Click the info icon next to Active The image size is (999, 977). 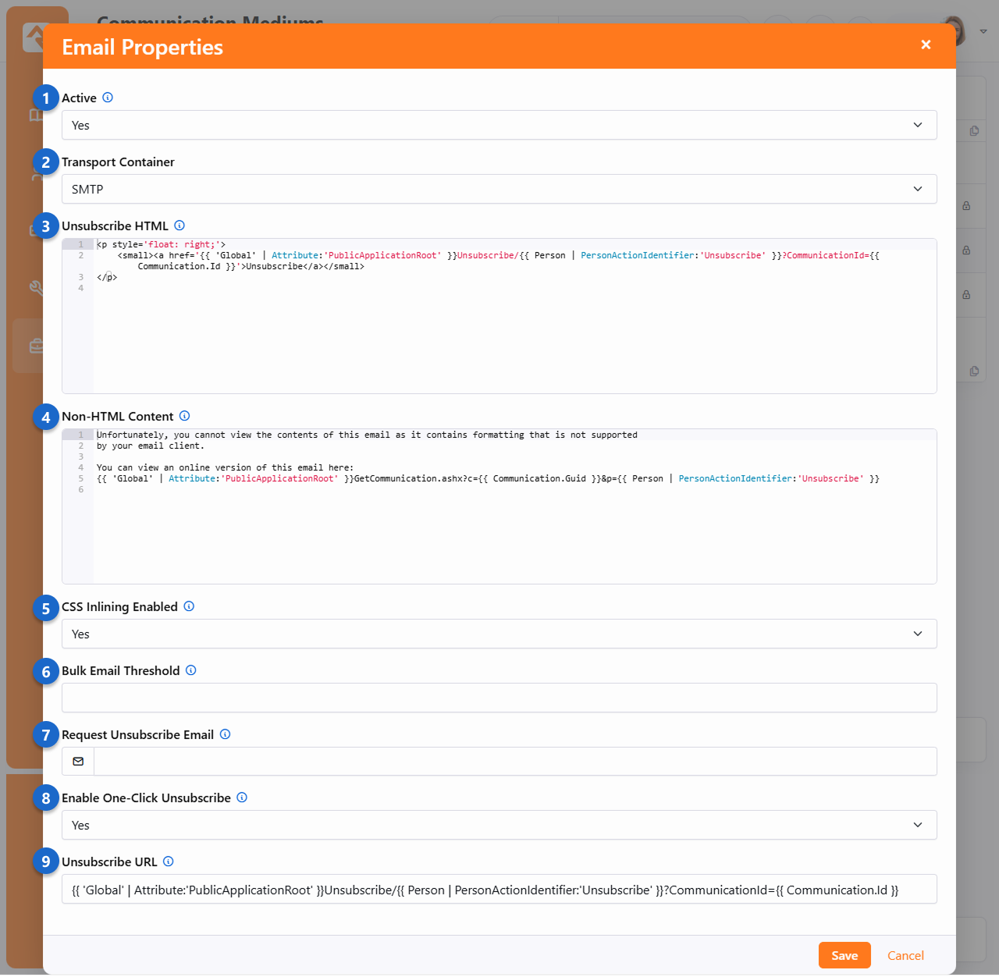point(108,98)
